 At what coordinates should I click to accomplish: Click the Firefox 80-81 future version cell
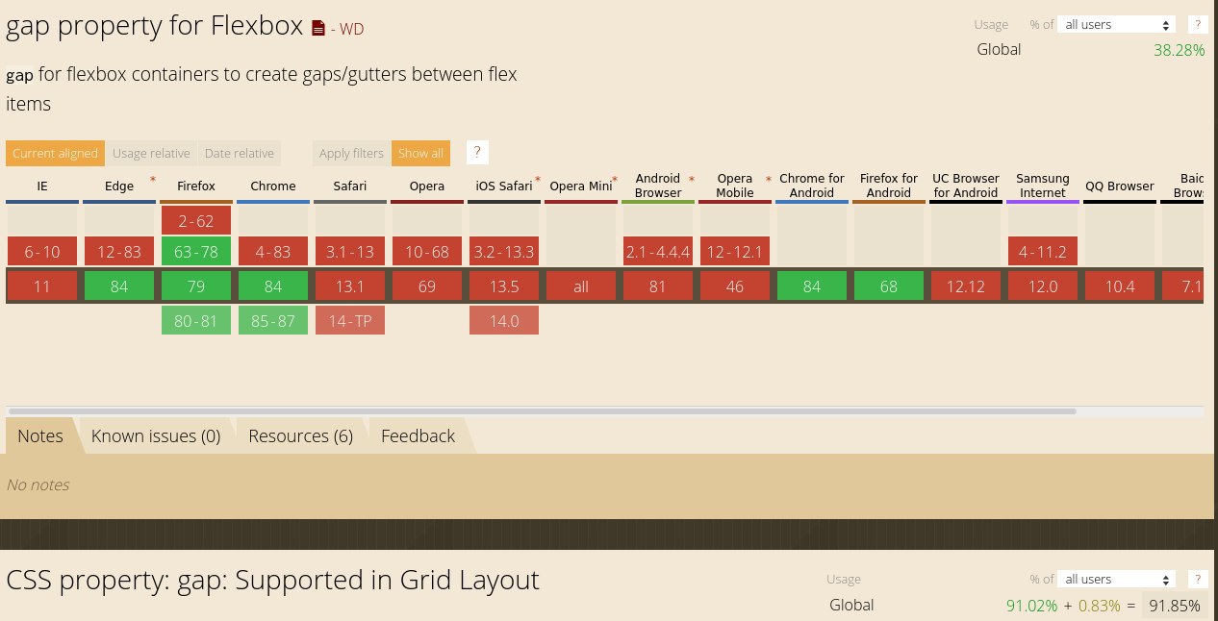pyautogui.click(x=196, y=320)
